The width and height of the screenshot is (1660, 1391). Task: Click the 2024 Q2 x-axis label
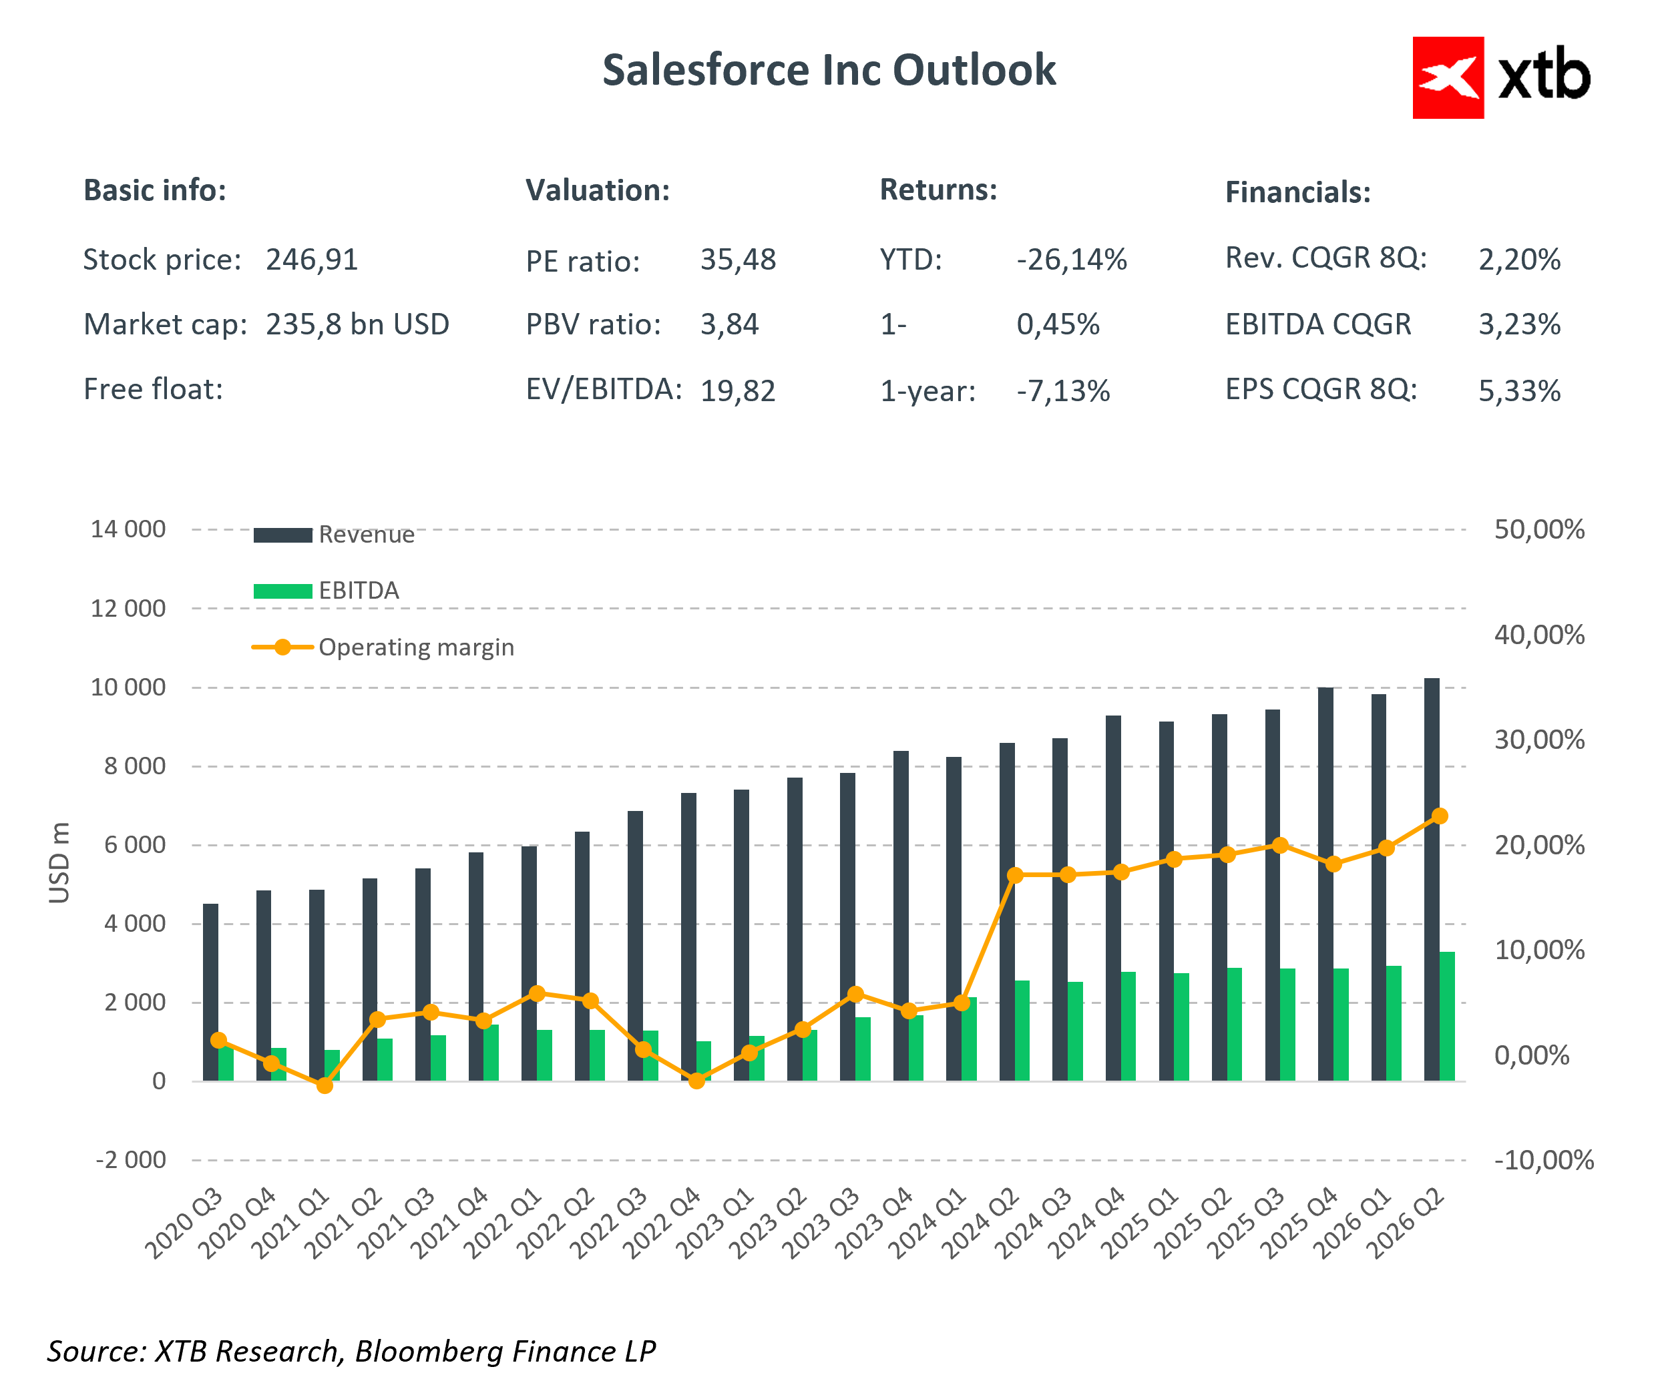pyautogui.click(x=981, y=1223)
